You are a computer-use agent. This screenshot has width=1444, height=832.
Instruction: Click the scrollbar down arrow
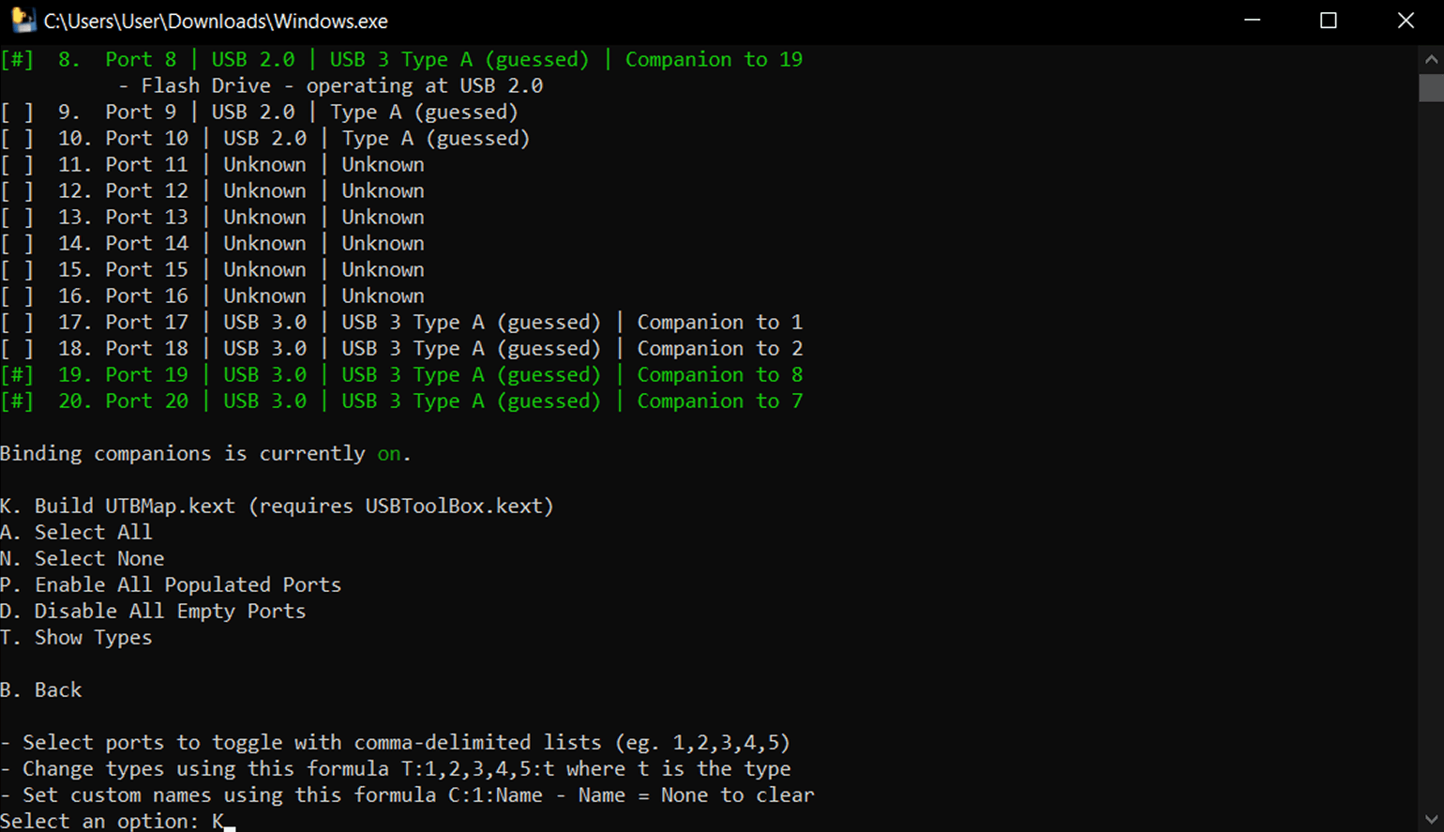(x=1431, y=819)
